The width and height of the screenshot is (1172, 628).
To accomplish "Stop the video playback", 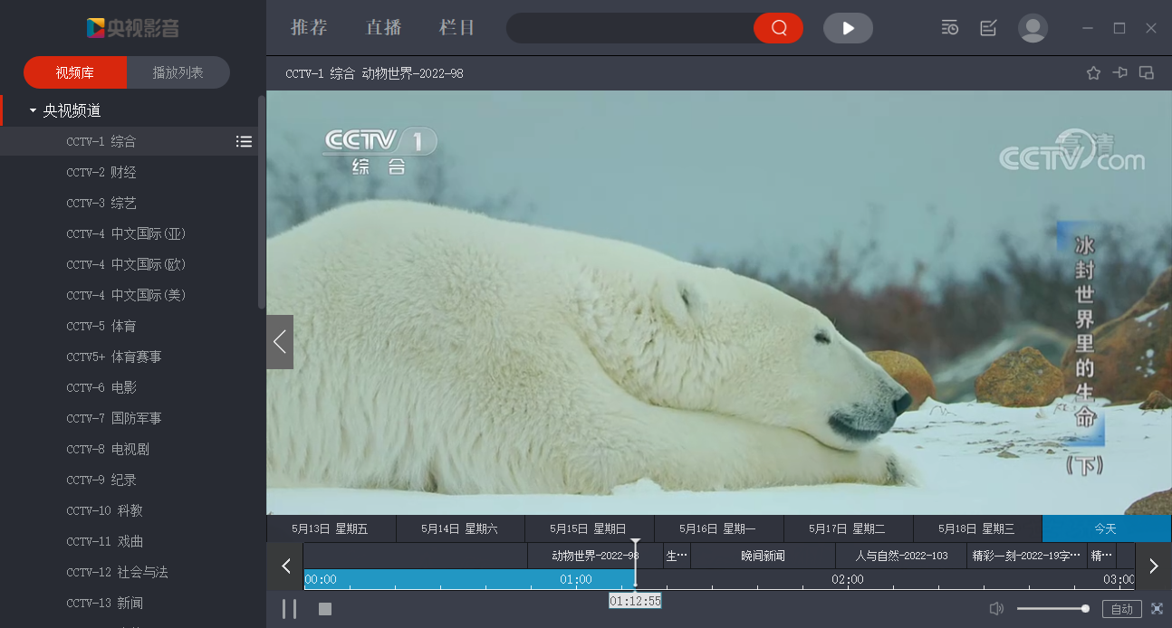I will 325,609.
